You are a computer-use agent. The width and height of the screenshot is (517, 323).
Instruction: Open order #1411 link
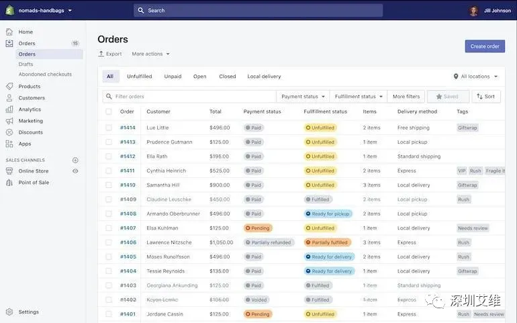pyautogui.click(x=128, y=171)
